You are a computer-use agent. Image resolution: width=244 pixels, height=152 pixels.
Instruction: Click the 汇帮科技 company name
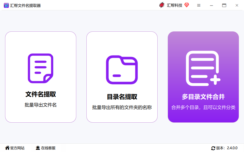click(x=174, y=5)
